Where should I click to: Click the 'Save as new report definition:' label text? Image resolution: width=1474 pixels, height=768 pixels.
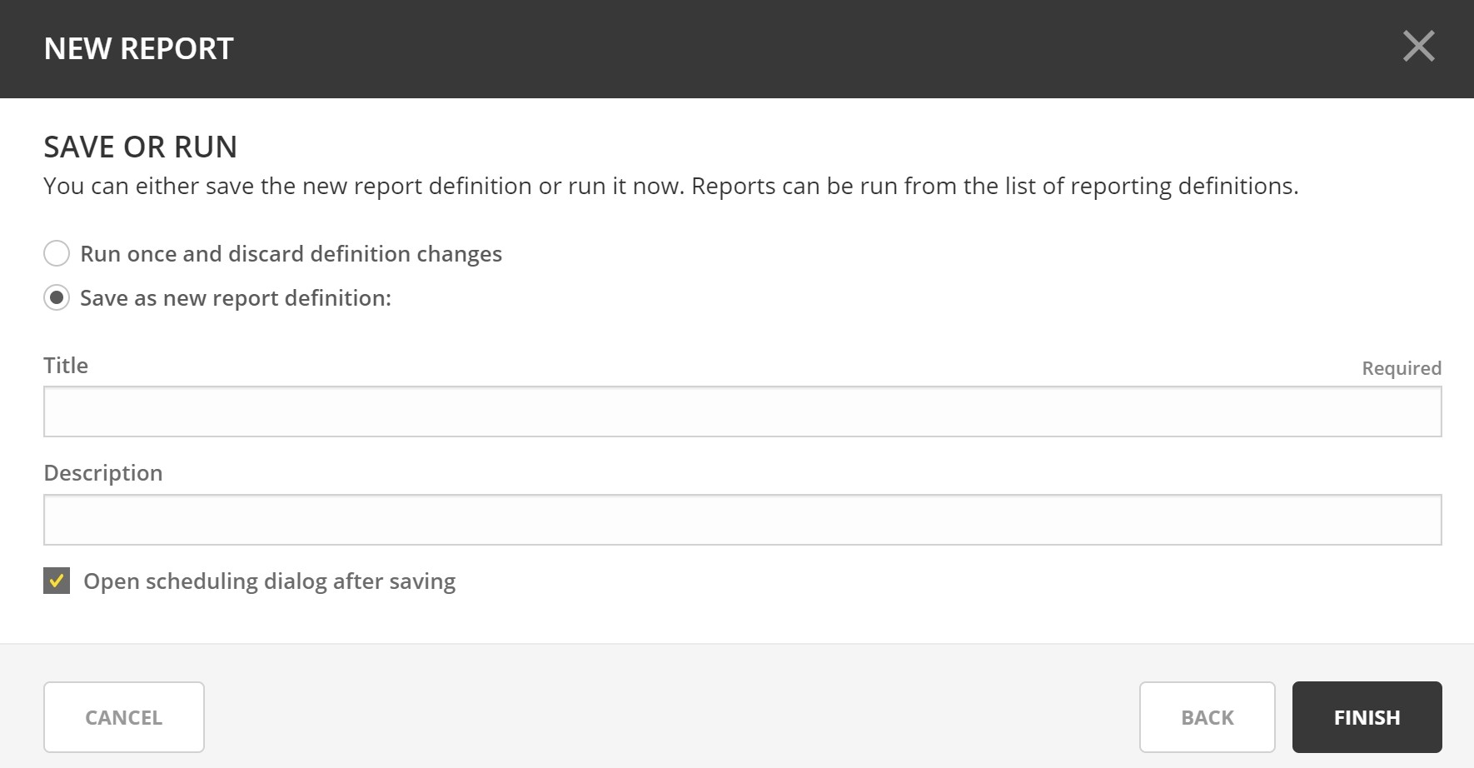[236, 298]
